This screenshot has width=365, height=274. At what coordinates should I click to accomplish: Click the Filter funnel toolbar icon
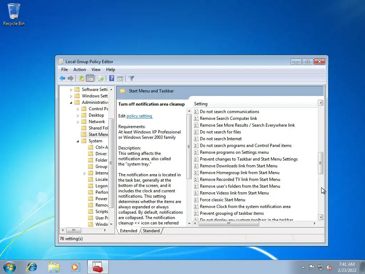(x=131, y=78)
